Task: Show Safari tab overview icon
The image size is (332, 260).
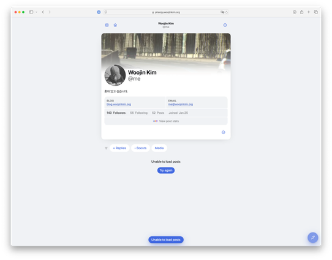Action: coord(316,12)
